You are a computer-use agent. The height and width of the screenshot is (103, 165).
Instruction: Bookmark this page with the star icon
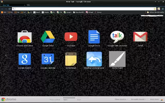155,9
